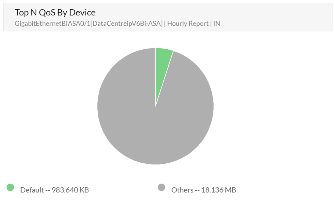Click the 983.640 KB value in legend
Screen dimensions: 334x212
click(x=70, y=190)
